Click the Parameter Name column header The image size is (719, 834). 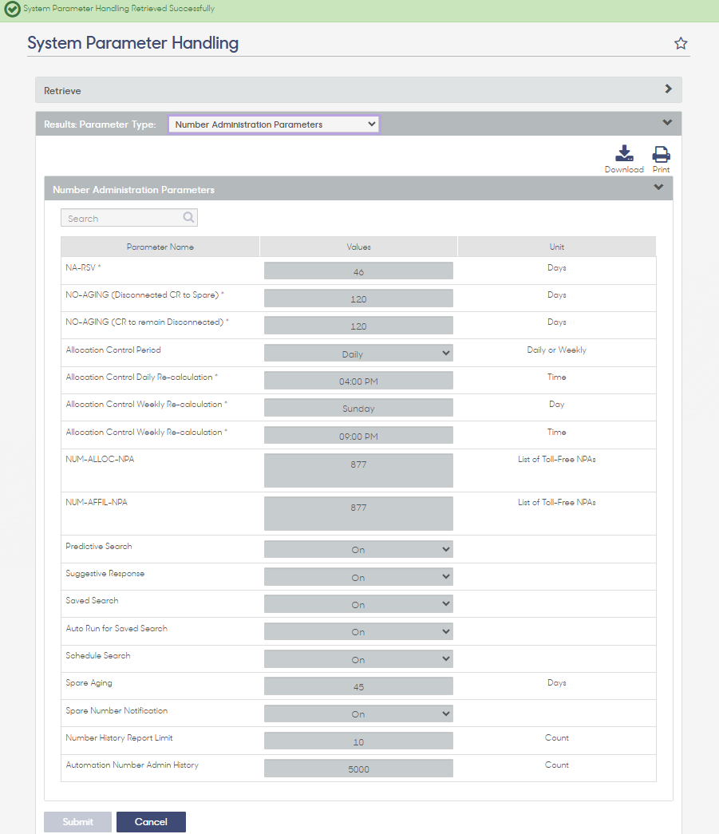click(x=160, y=247)
